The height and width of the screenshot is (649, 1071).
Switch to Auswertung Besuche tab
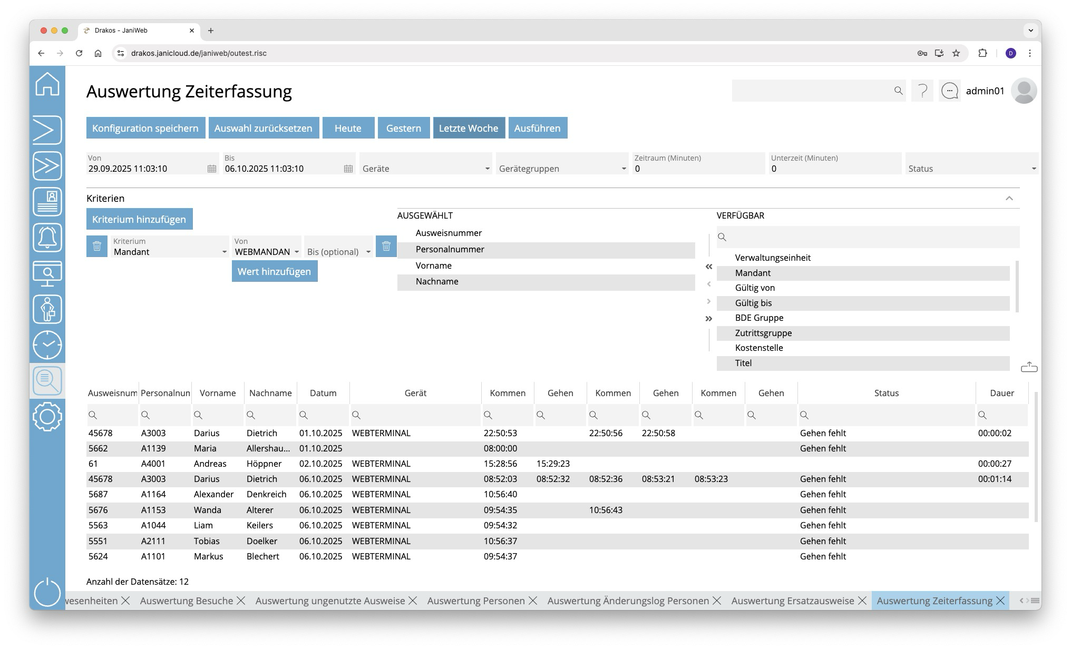186,601
